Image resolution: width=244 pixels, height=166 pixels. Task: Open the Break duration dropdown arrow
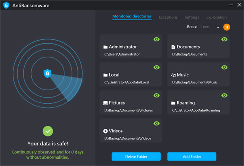[x=218, y=28]
